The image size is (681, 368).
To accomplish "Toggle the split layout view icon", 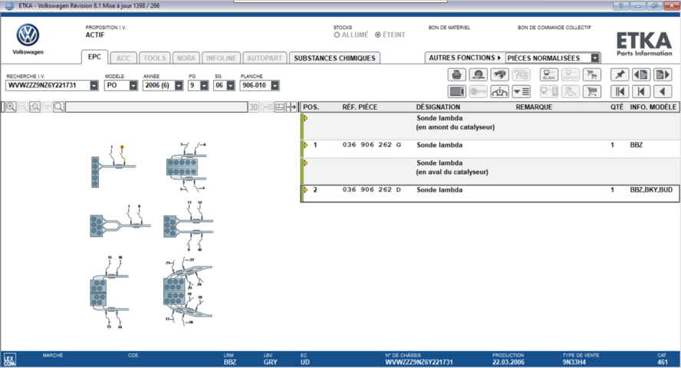I will click(x=280, y=107).
